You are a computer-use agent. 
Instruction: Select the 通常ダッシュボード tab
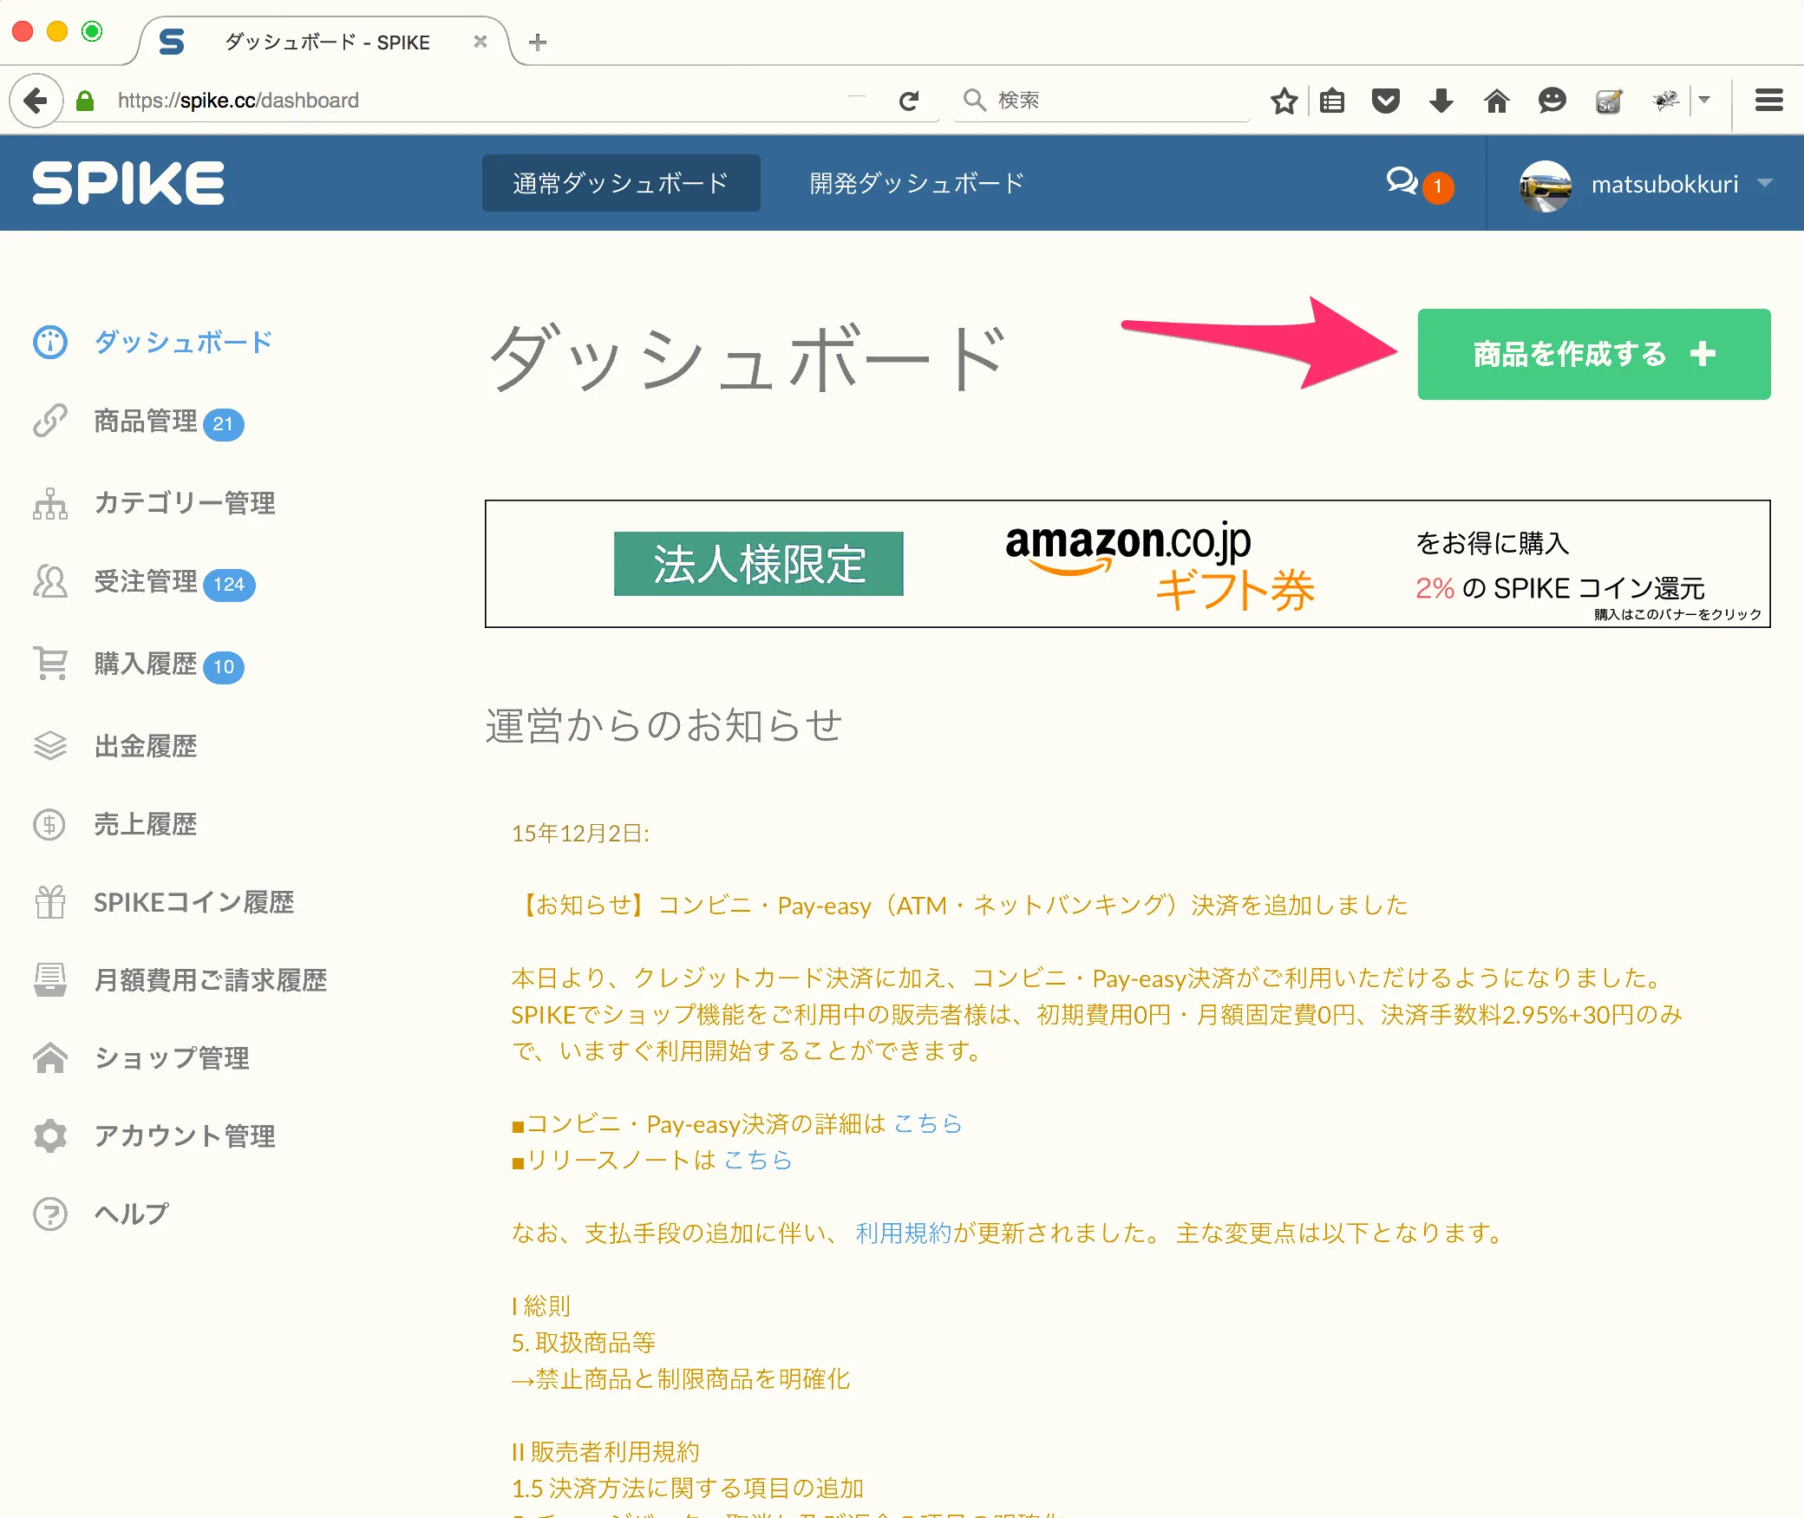(620, 182)
